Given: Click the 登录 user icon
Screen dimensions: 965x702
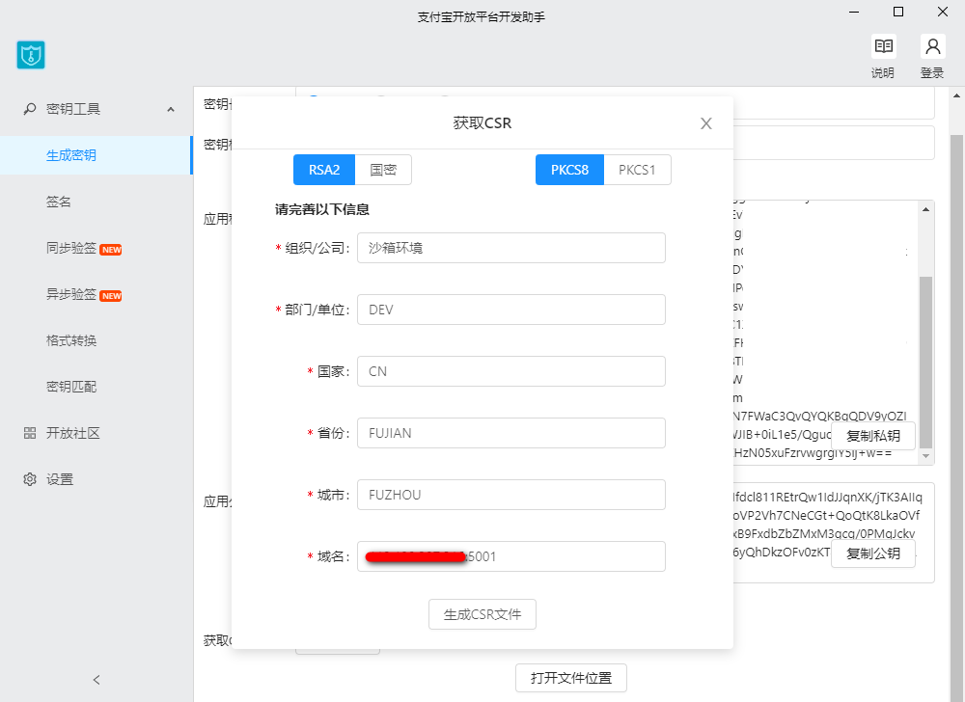Looking at the screenshot, I should click(932, 46).
